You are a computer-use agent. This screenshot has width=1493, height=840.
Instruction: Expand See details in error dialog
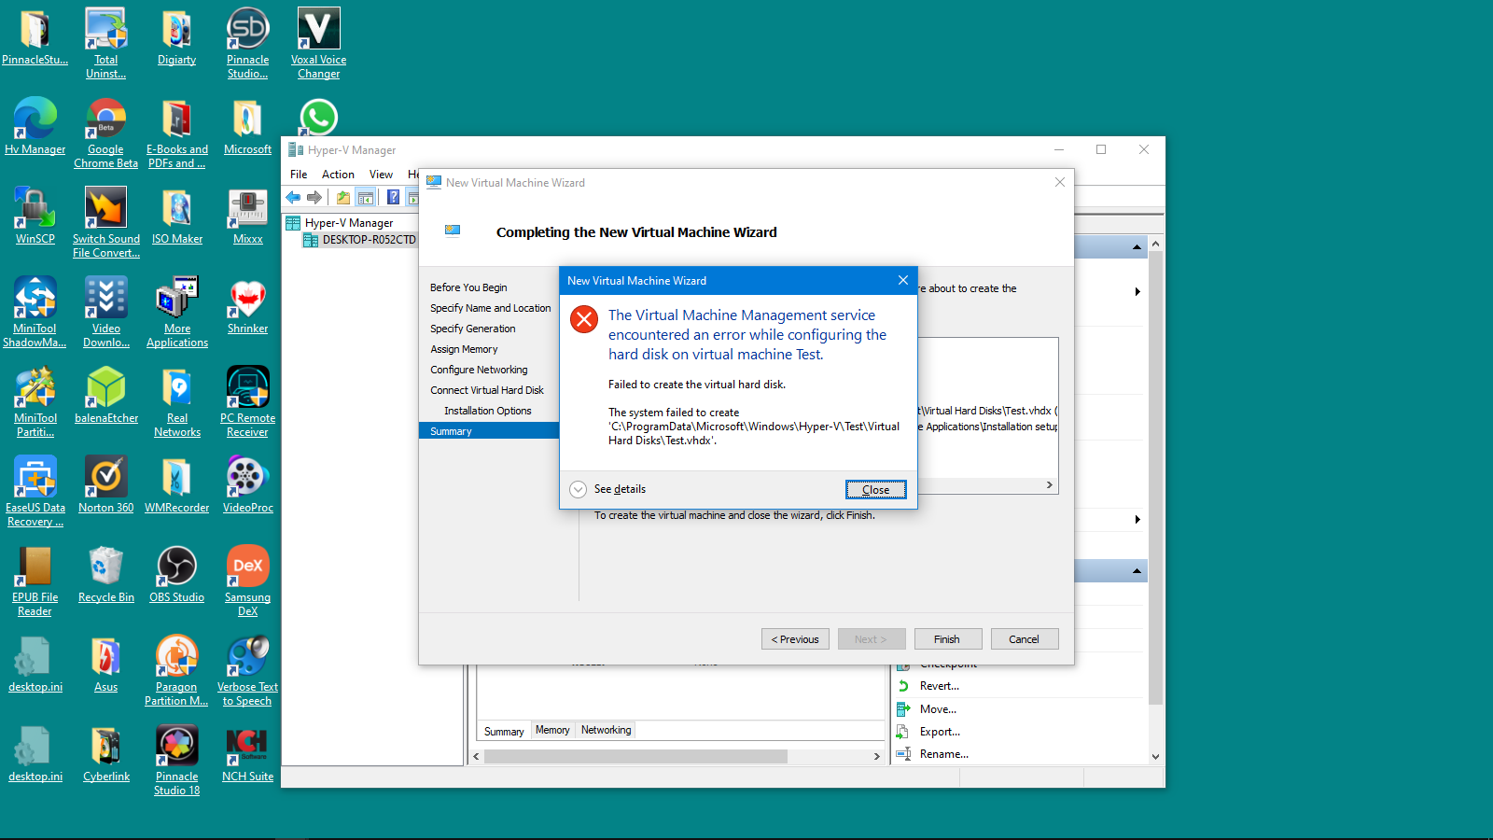pyautogui.click(x=607, y=489)
